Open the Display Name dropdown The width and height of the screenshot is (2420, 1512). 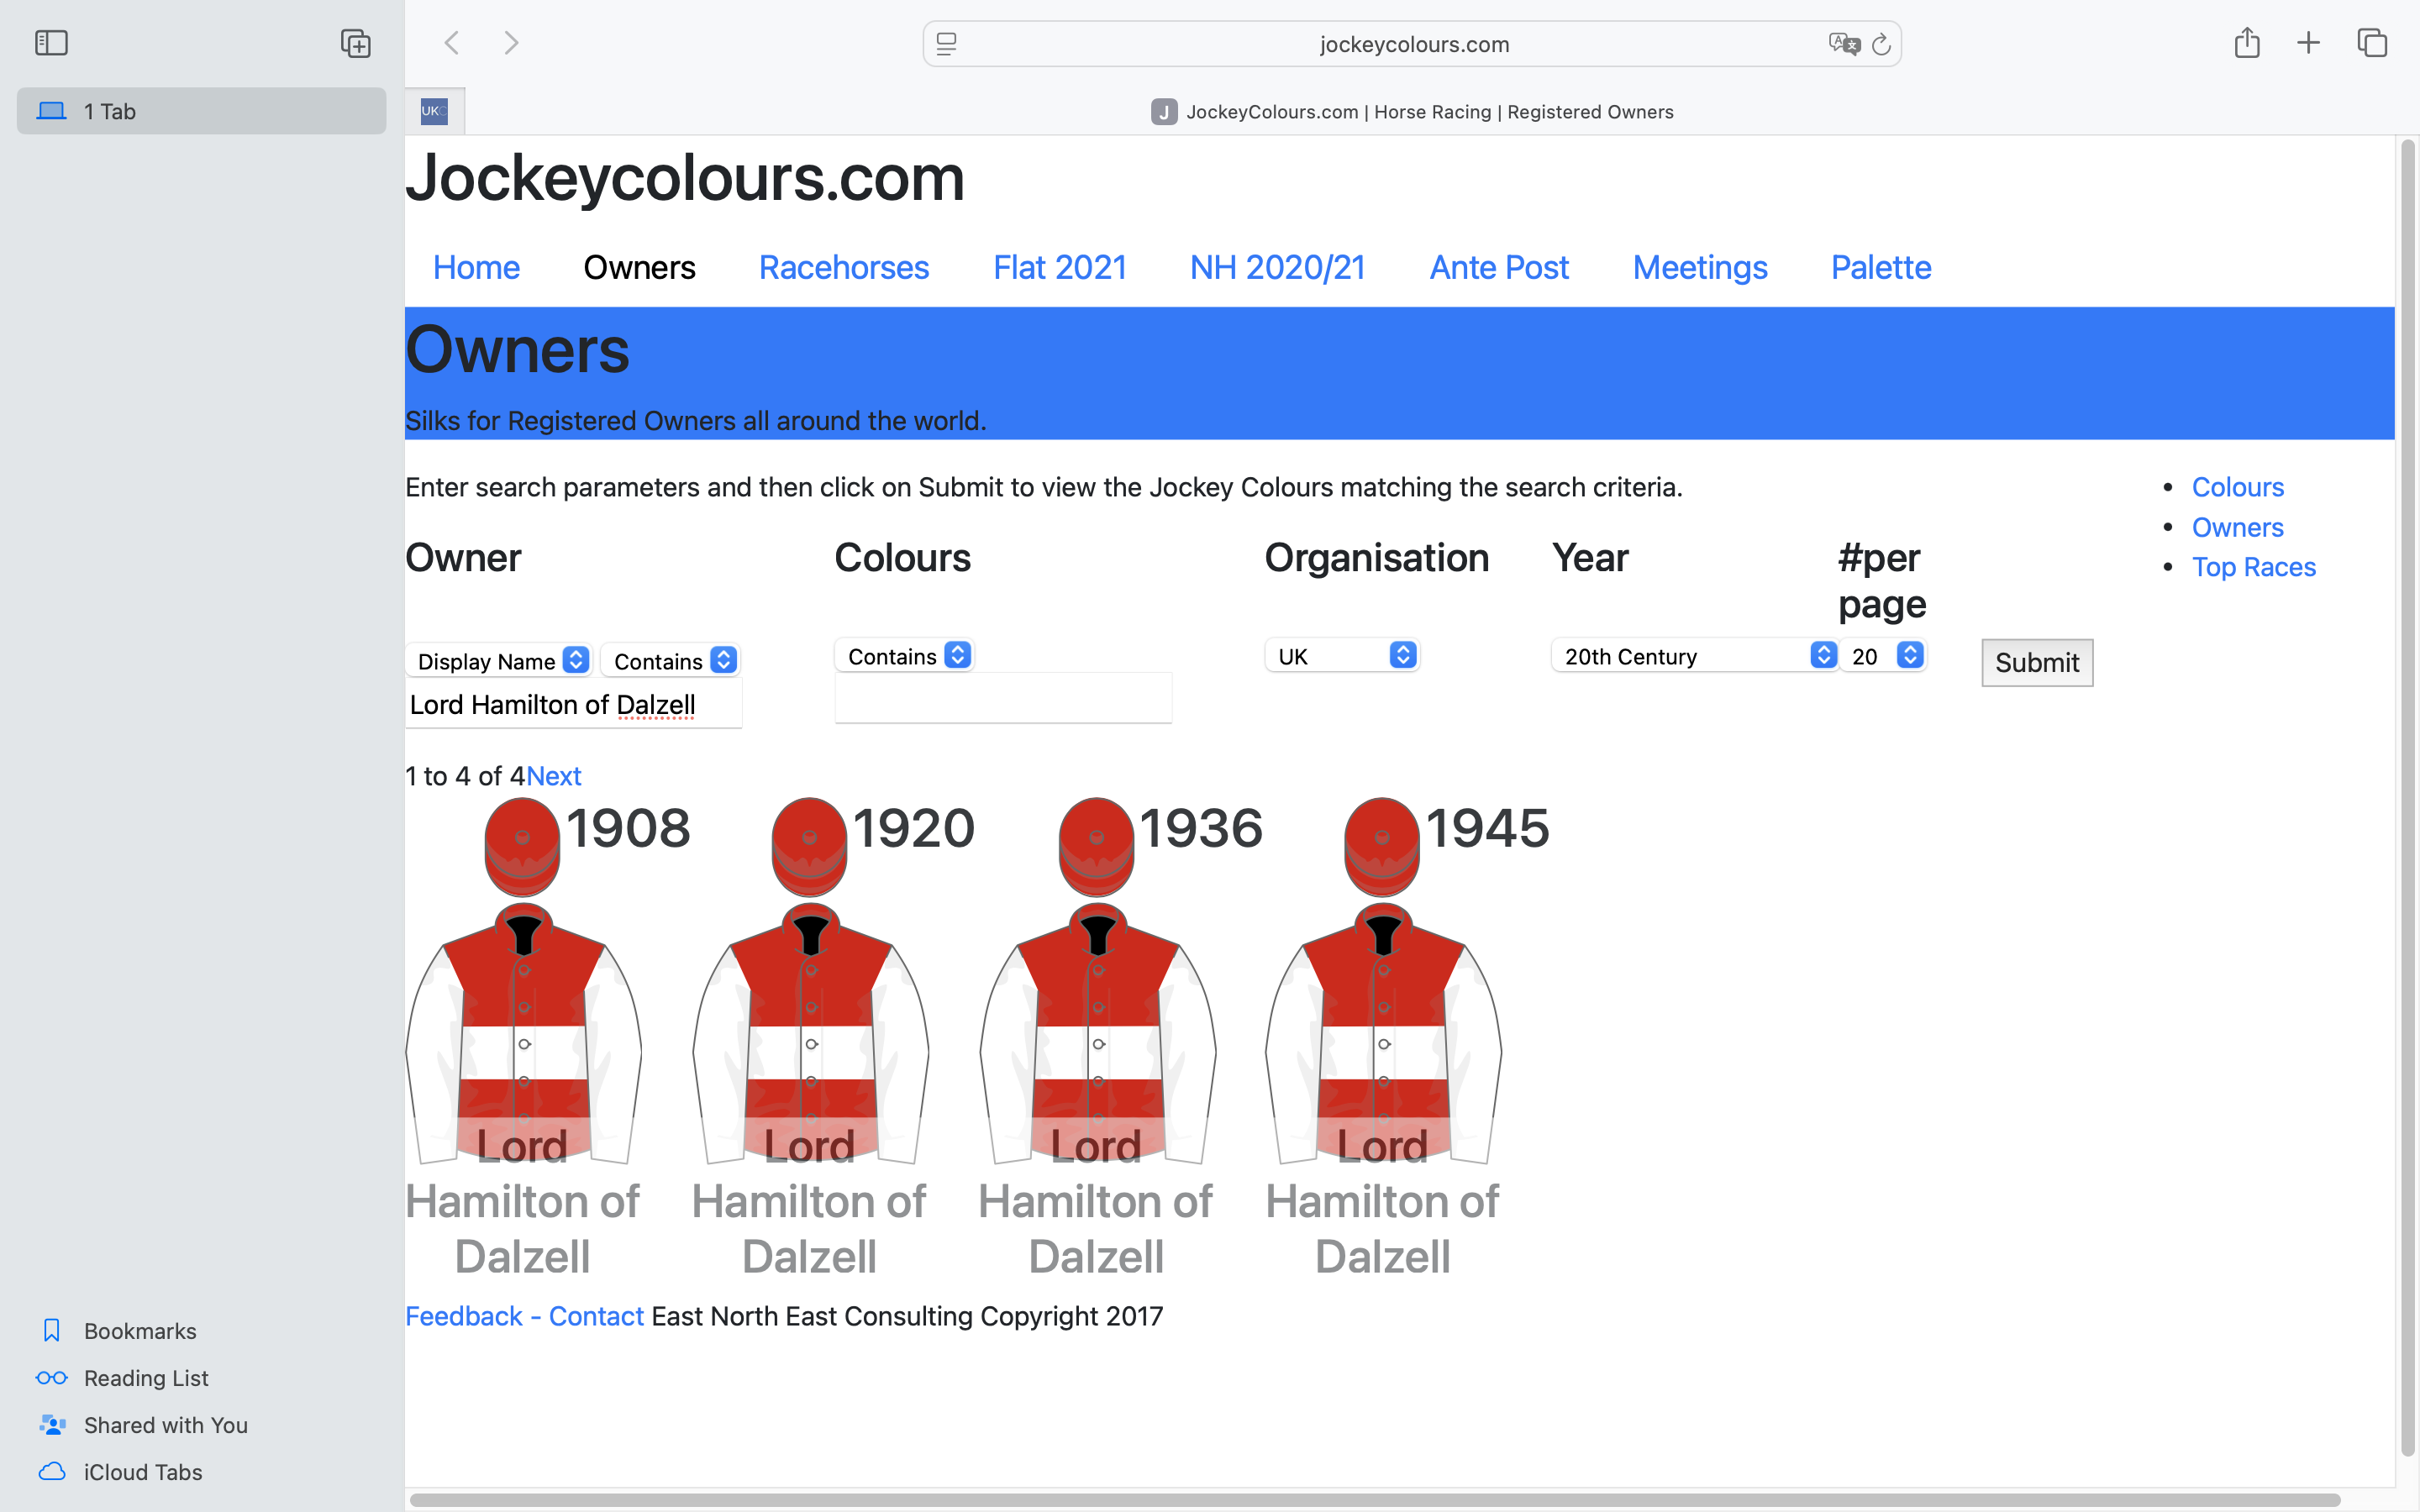[500, 661]
